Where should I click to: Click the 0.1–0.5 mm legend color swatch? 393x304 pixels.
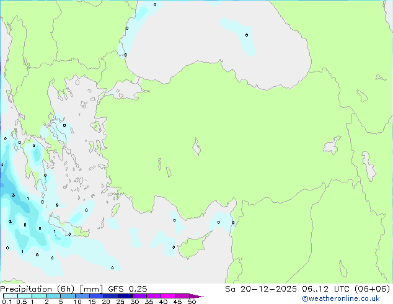(x=11, y=296)
